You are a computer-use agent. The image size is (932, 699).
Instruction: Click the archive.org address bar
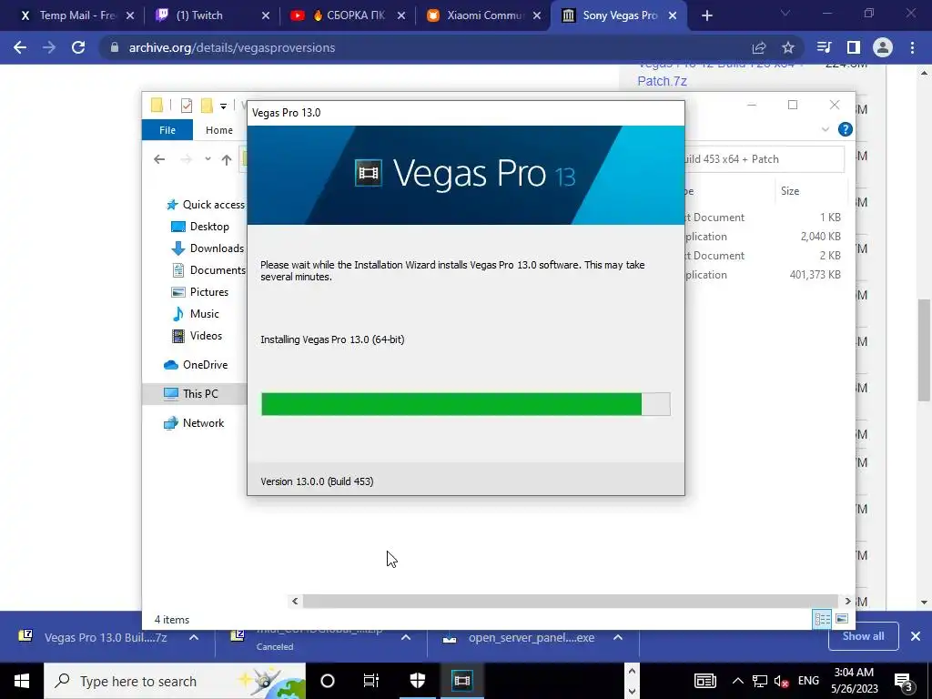coord(416,47)
